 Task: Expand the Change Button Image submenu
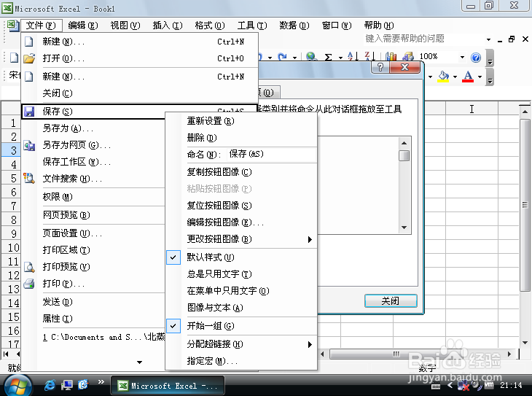point(242,239)
